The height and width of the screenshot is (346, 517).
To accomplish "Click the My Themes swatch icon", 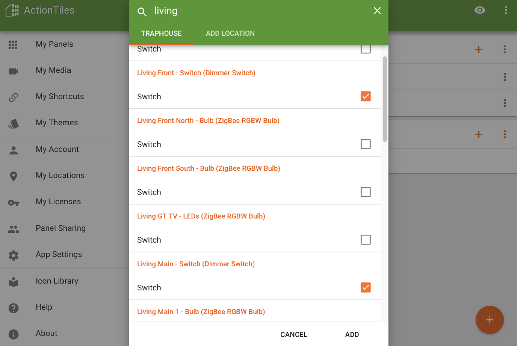I will pos(13,124).
